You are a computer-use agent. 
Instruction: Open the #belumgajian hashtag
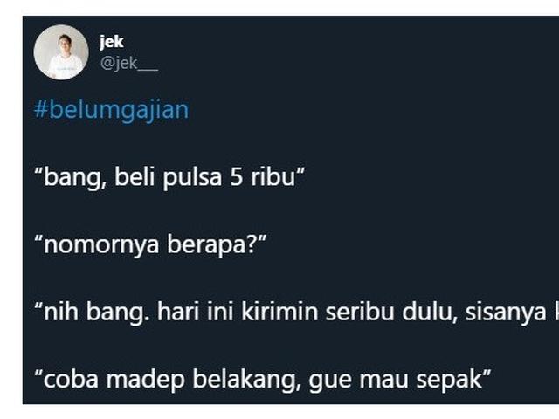[x=111, y=109]
